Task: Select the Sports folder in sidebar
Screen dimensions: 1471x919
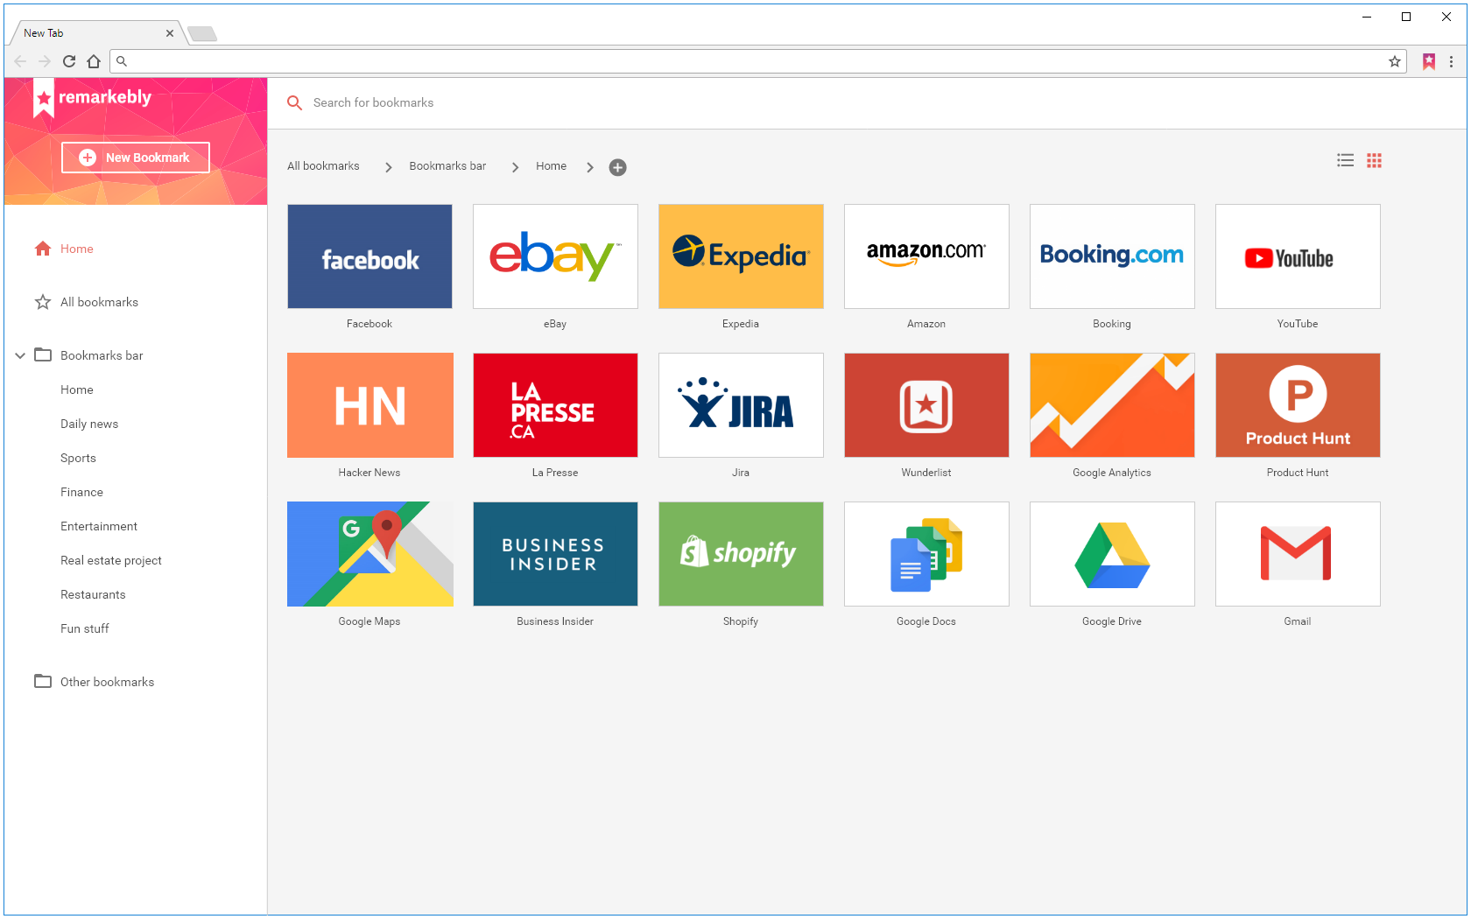Action: point(78,458)
